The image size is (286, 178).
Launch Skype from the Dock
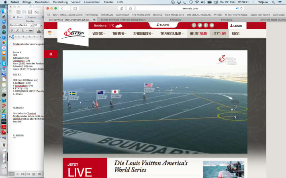click(4, 64)
